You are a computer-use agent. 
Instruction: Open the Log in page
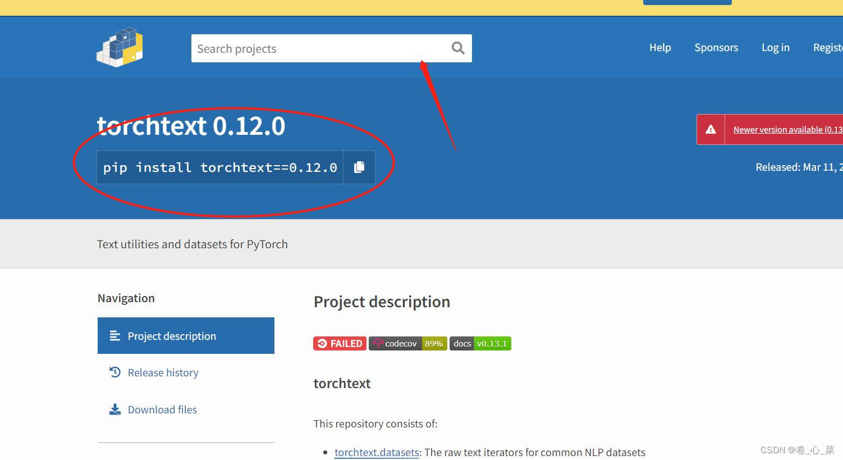(x=776, y=48)
